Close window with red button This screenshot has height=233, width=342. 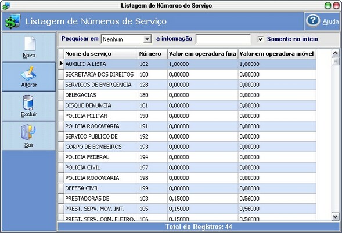pos(336,6)
